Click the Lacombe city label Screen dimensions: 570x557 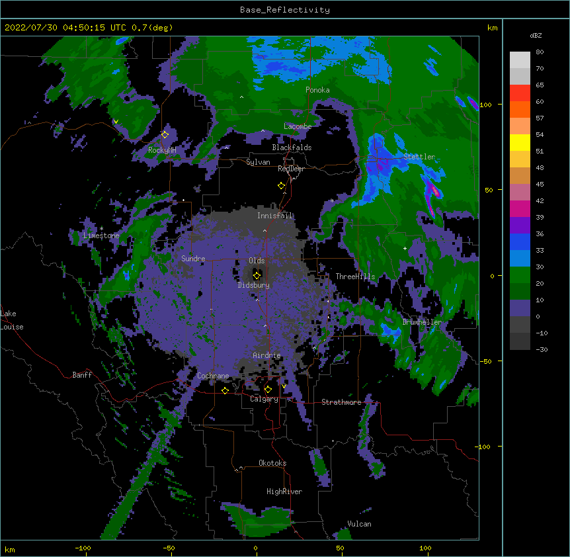(298, 126)
